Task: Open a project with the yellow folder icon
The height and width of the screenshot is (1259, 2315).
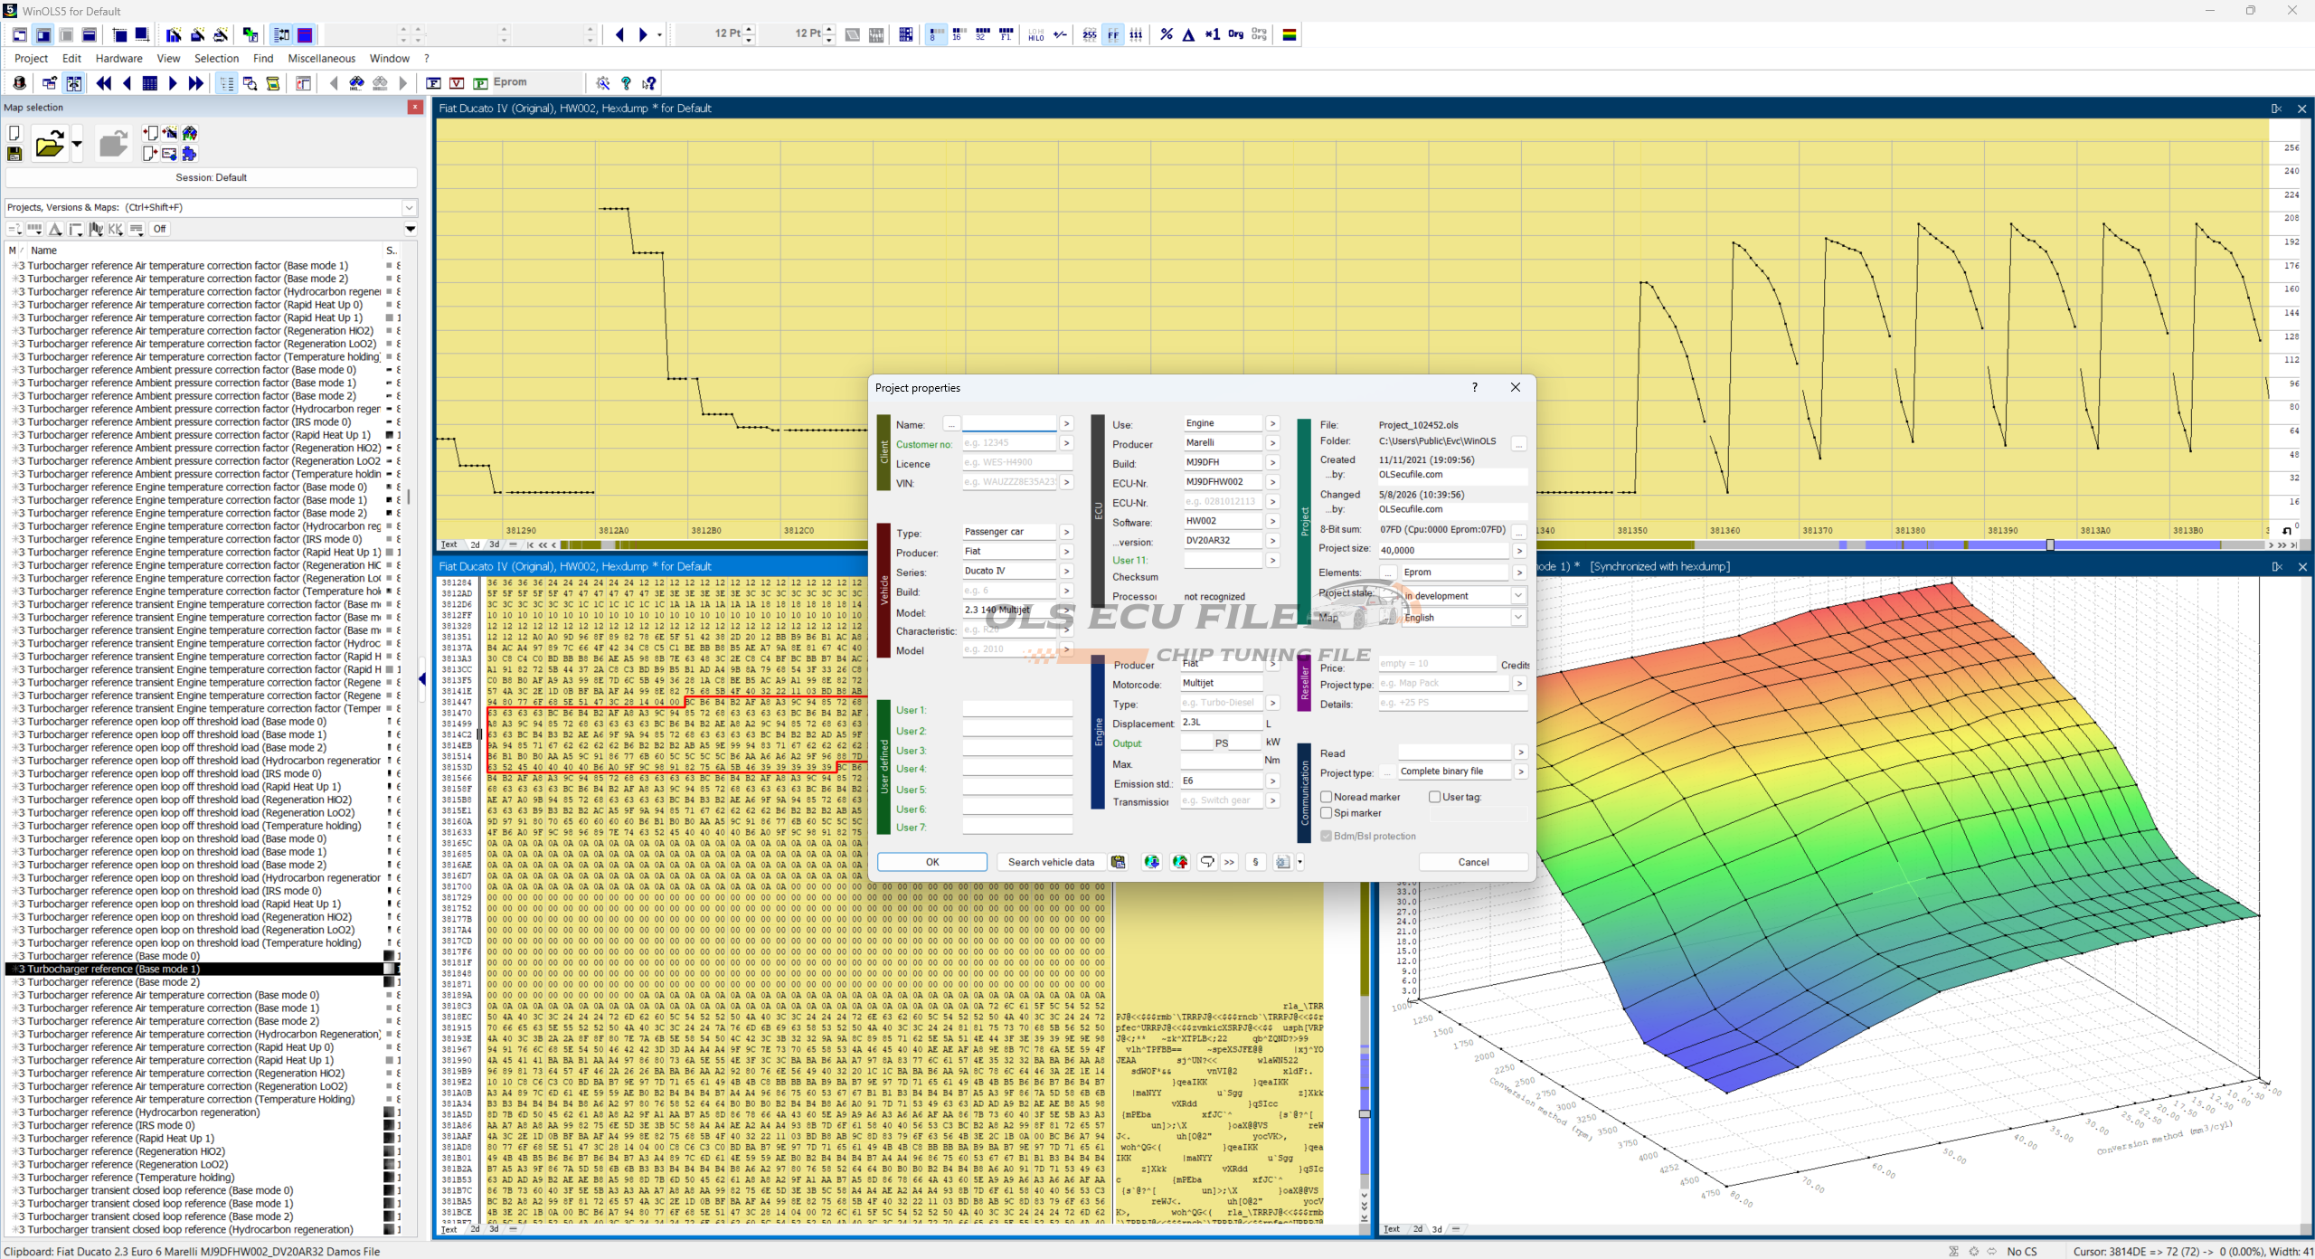Action: tap(50, 144)
